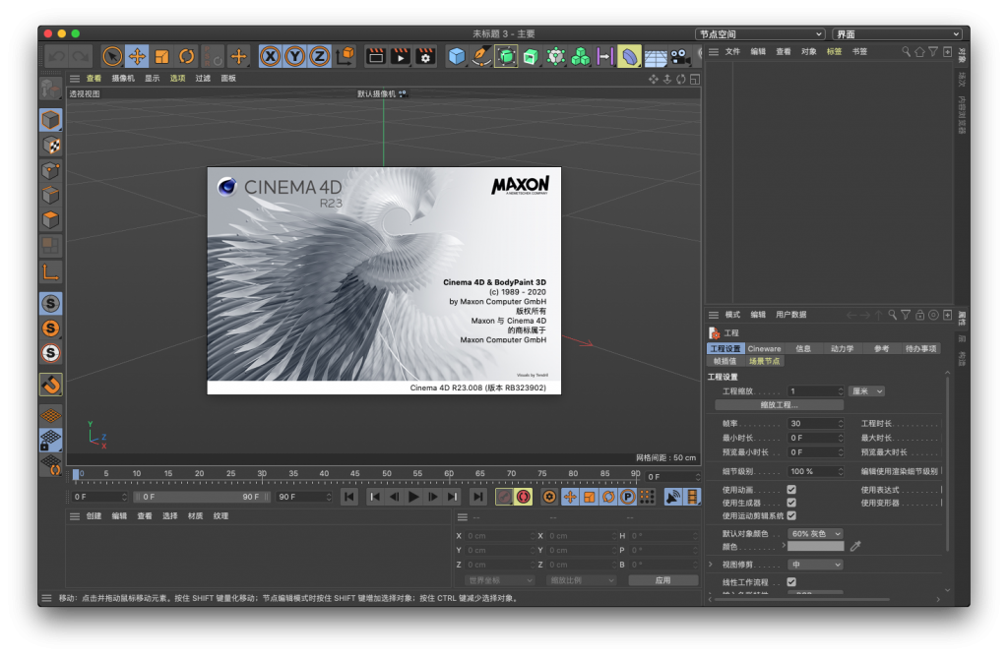The width and height of the screenshot is (1008, 657).
Task: Click the attribute panel vertical scrollbar
Action: 947,462
